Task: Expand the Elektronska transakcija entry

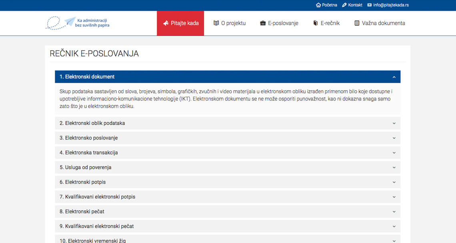Action: pos(228,153)
